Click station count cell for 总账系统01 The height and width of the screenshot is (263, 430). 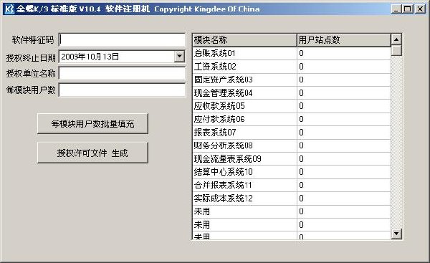[344, 53]
